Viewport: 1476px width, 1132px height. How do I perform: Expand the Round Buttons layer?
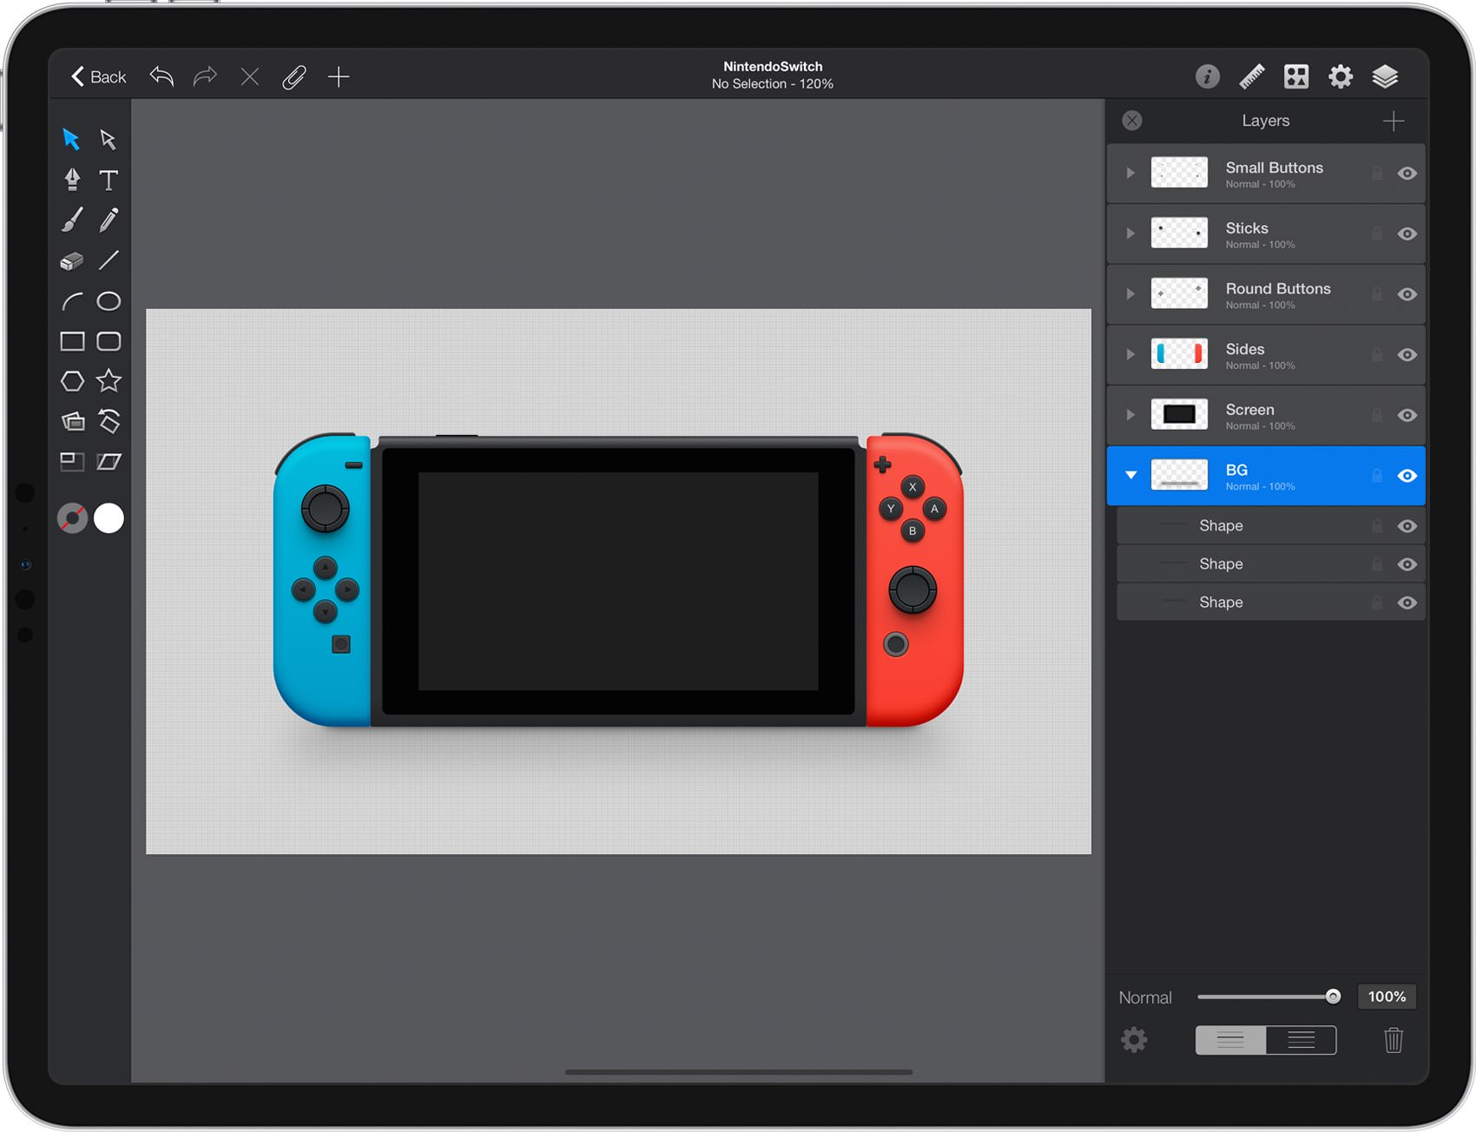click(1130, 294)
